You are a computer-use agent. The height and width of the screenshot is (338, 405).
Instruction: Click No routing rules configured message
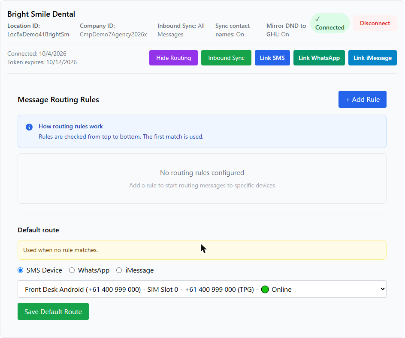[x=202, y=172]
